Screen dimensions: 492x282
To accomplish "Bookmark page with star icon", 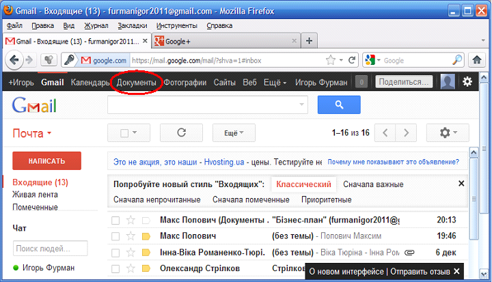I will point(331,60).
